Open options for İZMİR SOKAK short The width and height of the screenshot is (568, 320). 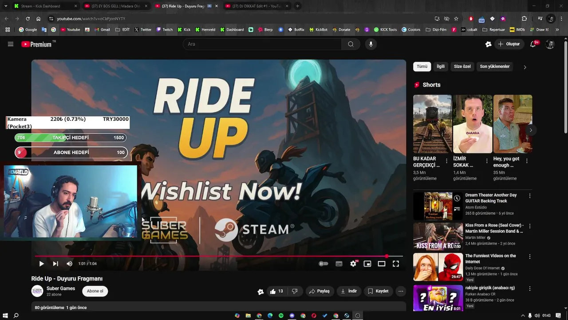[x=487, y=161]
